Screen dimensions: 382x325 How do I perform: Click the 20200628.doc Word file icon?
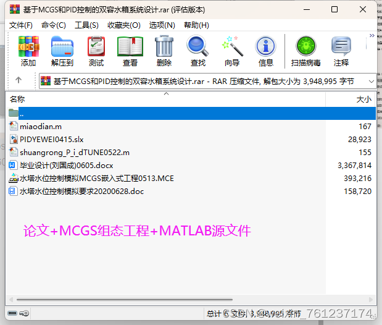13,191
